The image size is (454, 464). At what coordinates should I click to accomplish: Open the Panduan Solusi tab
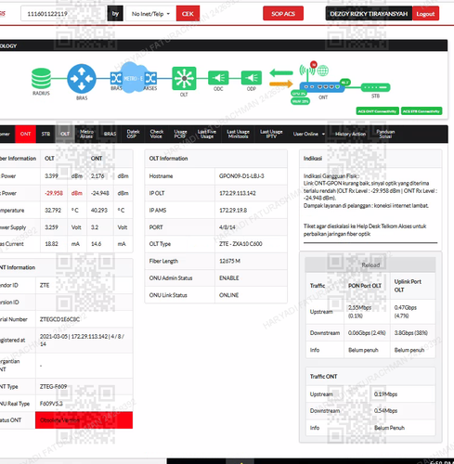click(x=385, y=134)
